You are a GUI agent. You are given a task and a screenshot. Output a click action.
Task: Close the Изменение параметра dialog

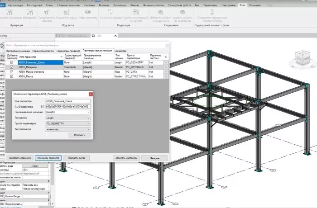coord(91,94)
